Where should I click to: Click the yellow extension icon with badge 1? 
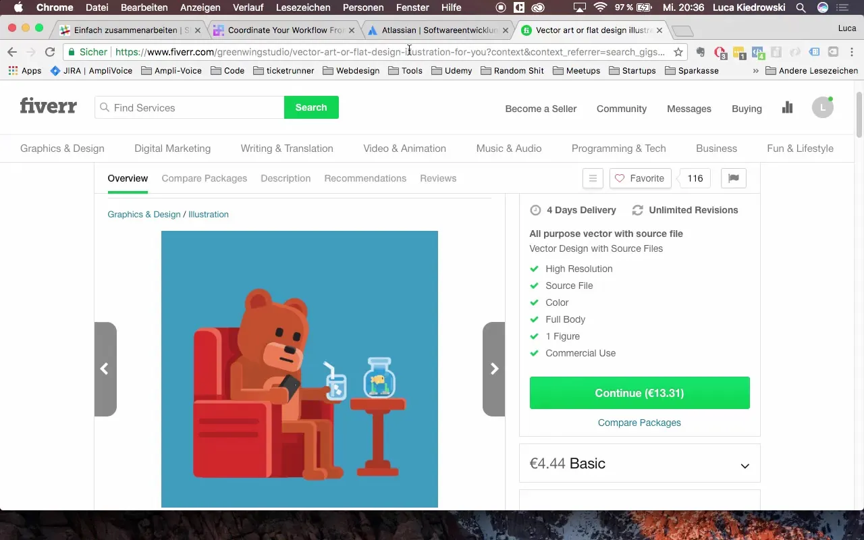(739, 53)
